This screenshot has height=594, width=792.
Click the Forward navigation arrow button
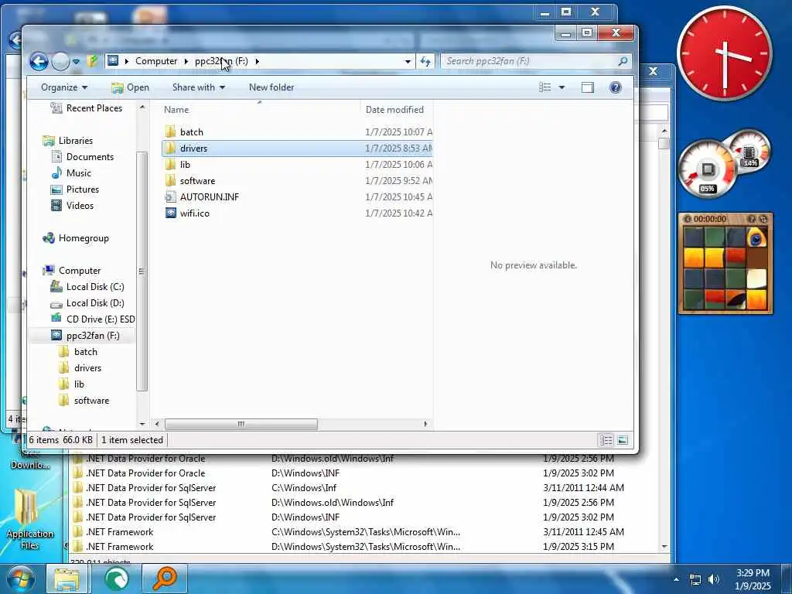click(x=60, y=62)
